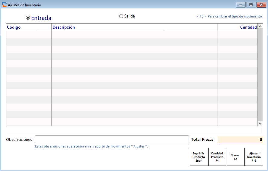Minimize the Ajustes de Inventario window
Image resolution: width=268 pixels, height=171 pixels.
[241, 5]
